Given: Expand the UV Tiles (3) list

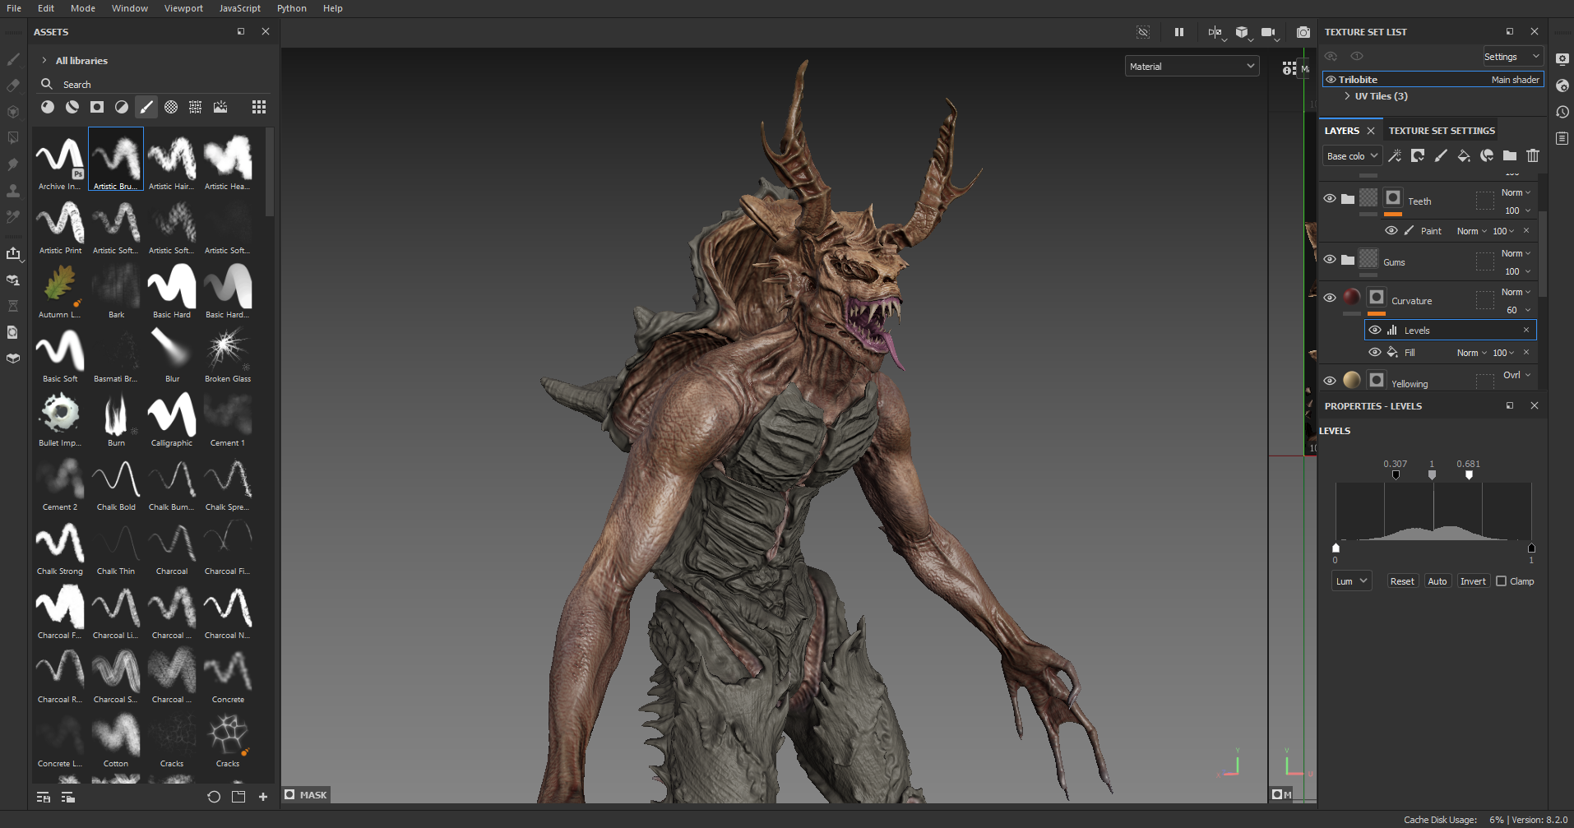Looking at the screenshot, I should click(1347, 96).
